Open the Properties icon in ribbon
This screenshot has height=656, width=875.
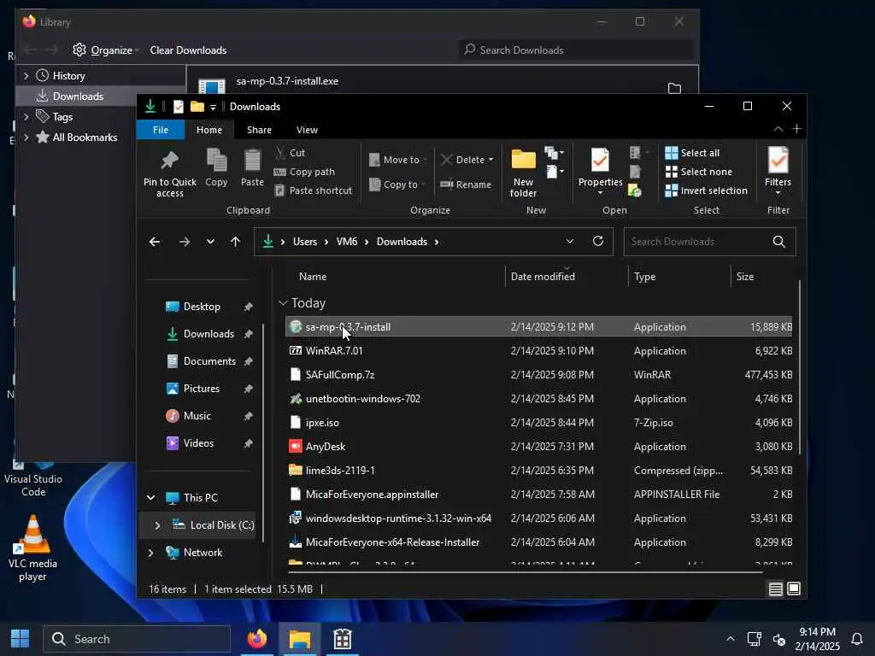(600, 161)
